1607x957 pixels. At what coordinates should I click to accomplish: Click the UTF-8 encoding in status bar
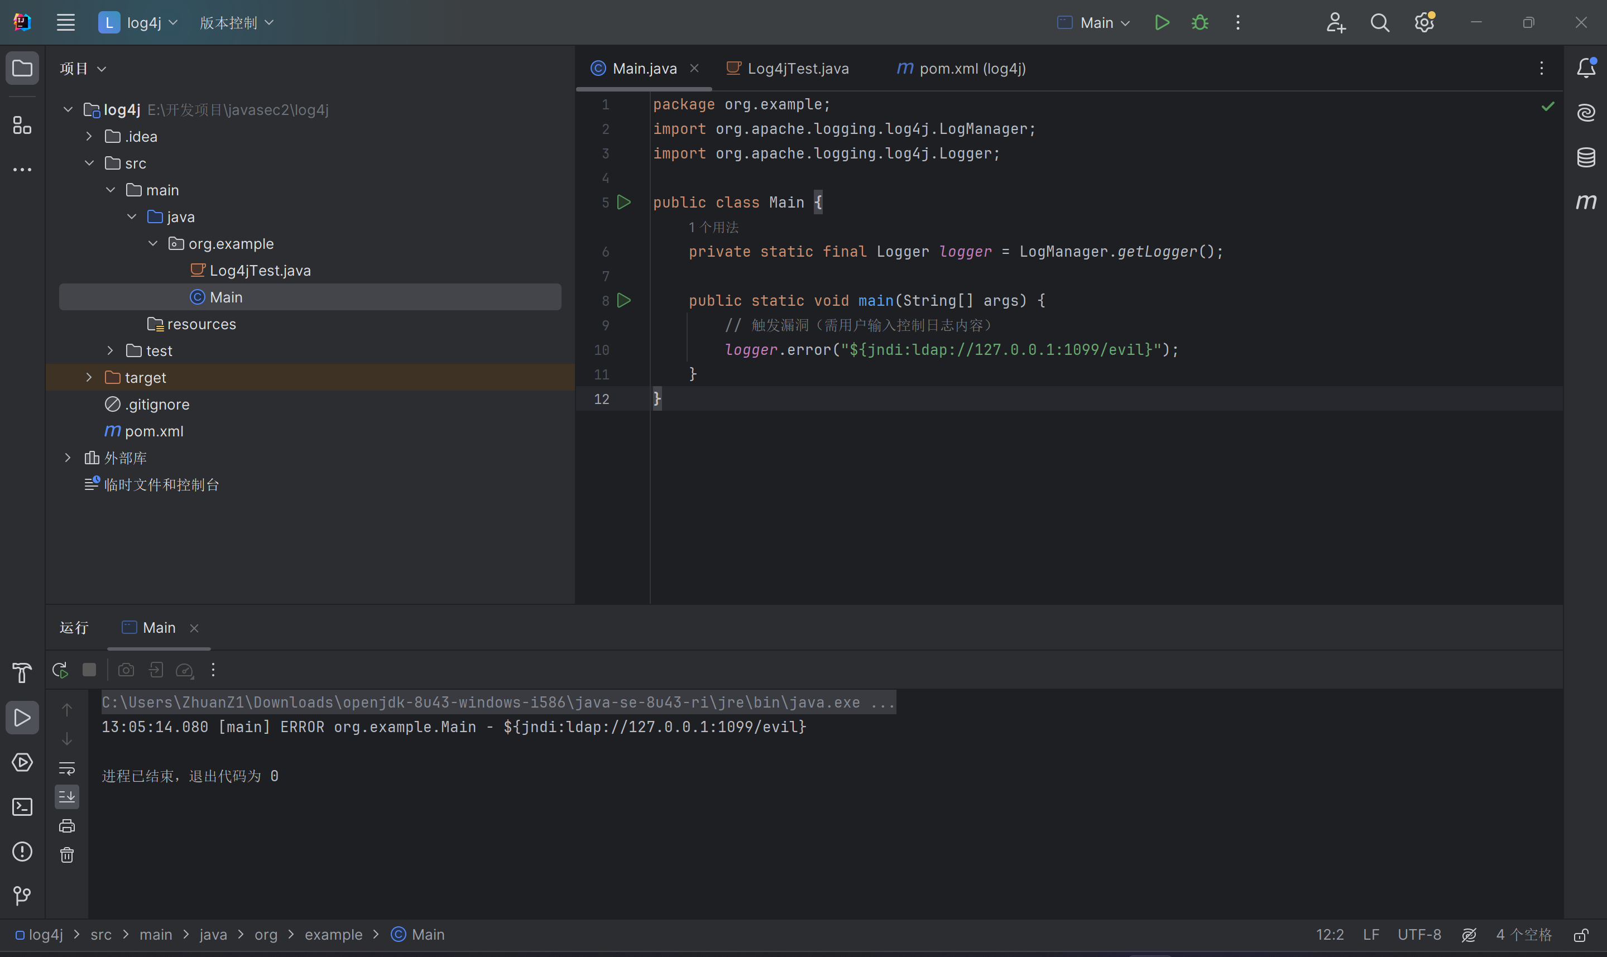pos(1419,935)
